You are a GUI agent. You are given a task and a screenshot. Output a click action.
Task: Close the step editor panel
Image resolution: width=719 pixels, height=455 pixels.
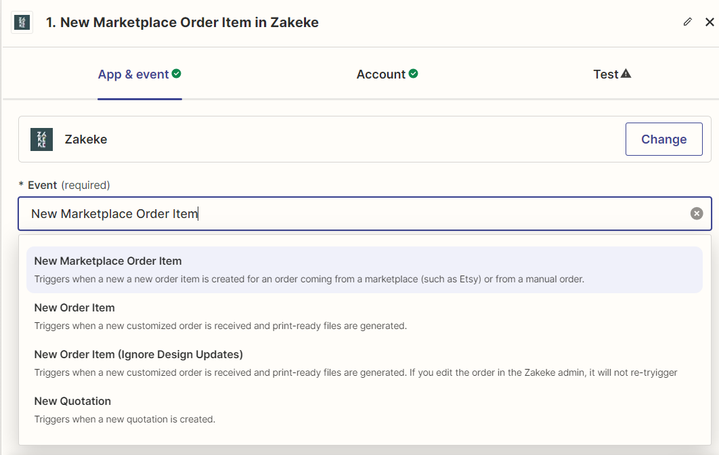710,22
